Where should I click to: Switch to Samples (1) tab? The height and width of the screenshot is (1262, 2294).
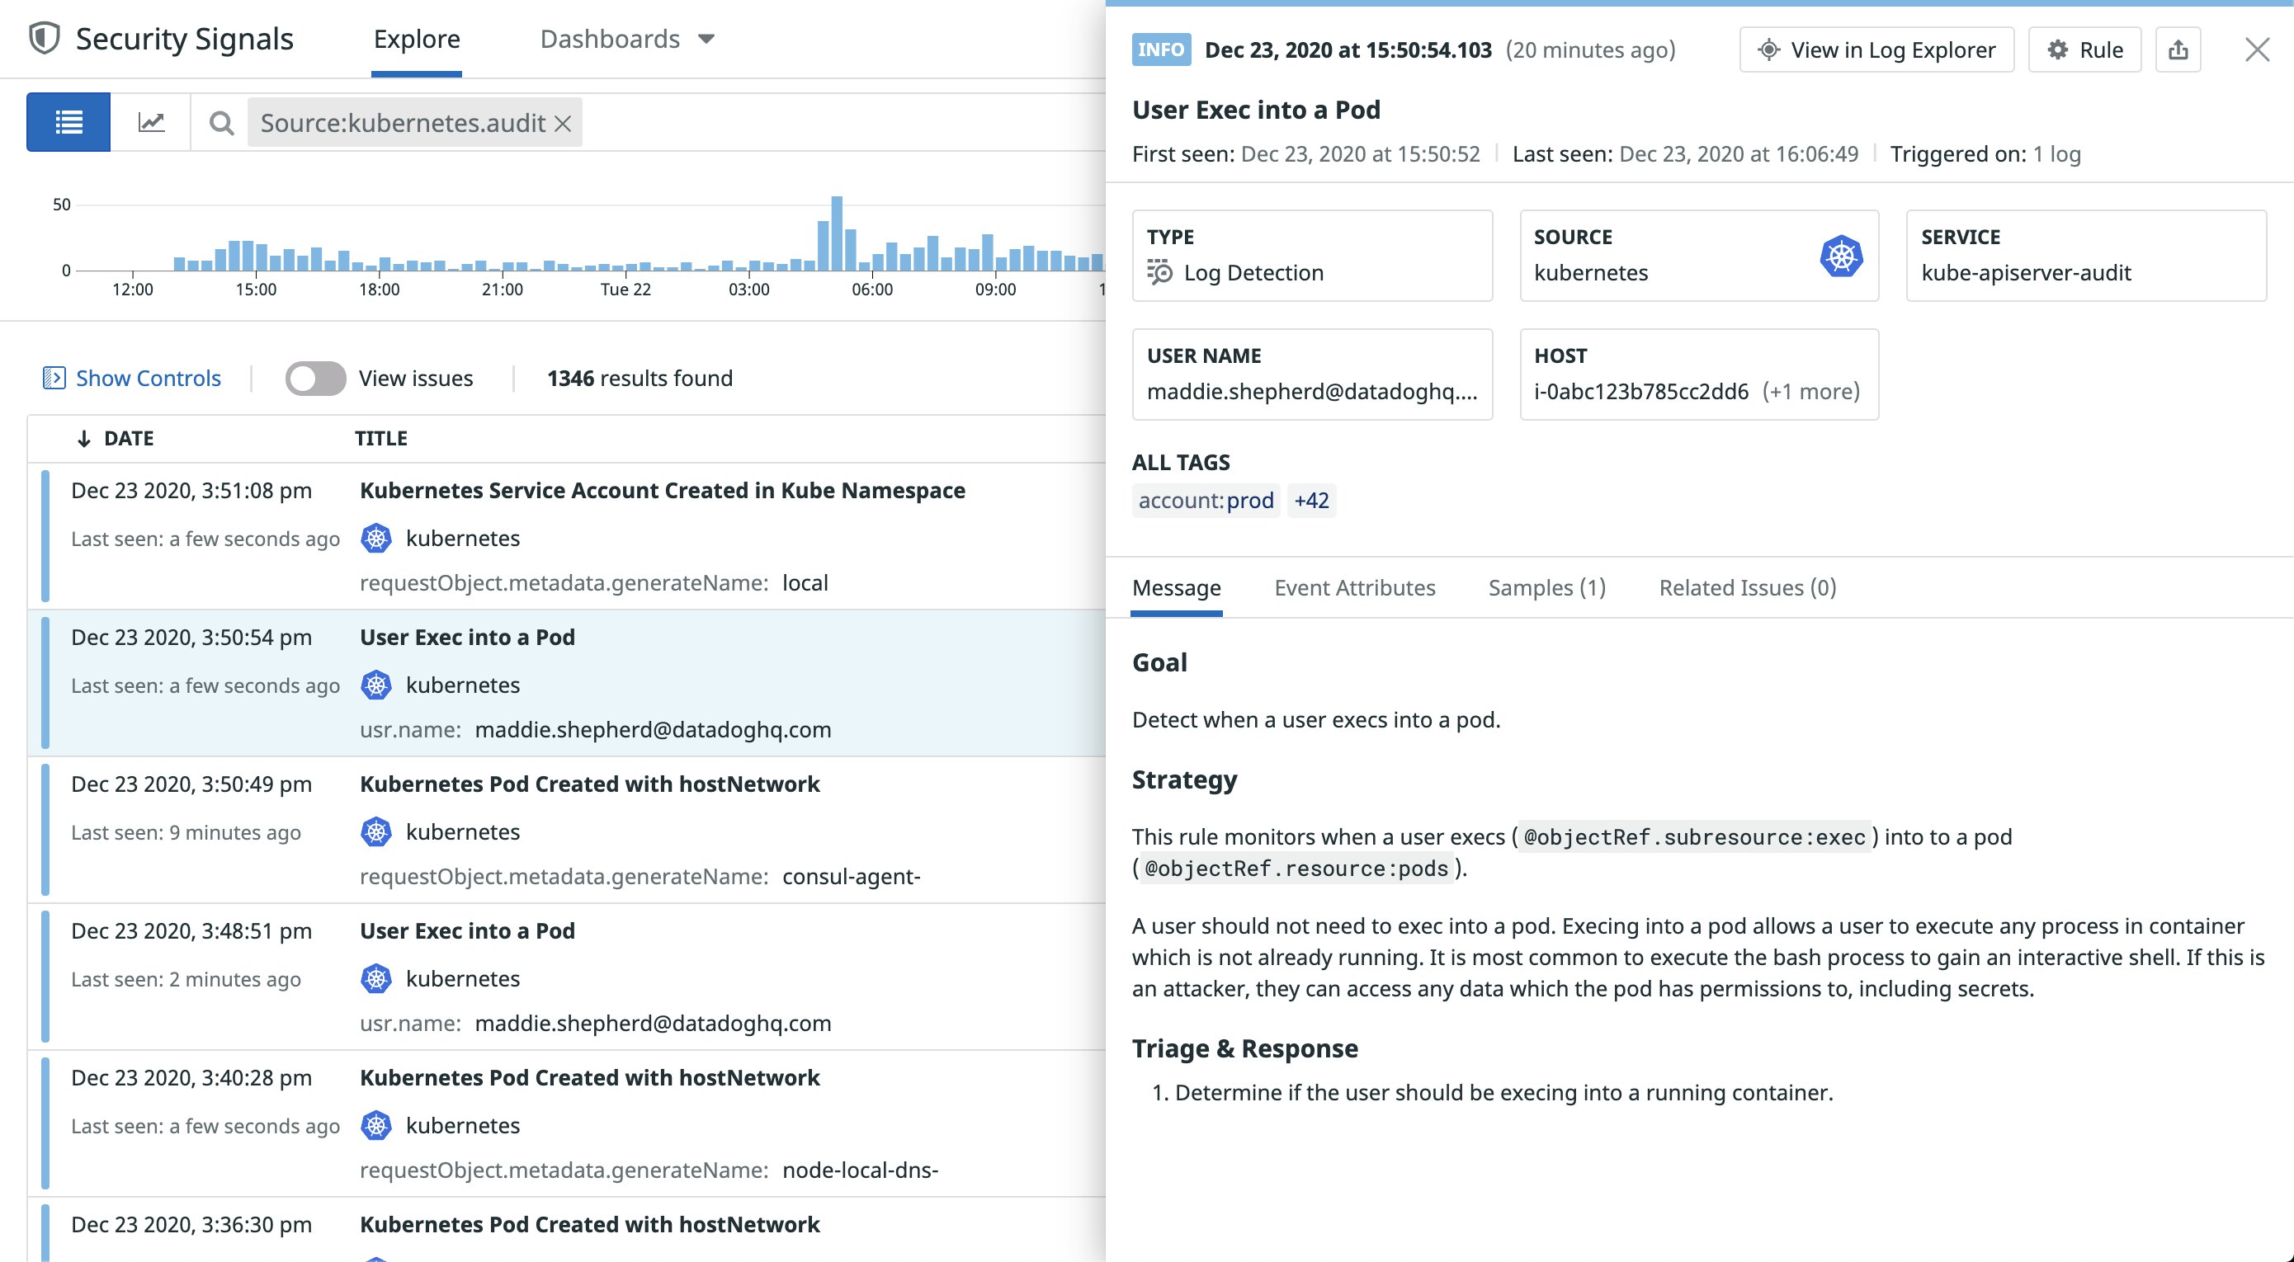pos(1546,587)
